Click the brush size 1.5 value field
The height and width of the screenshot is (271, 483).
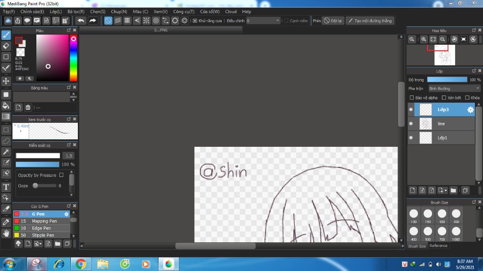pos(69,156)
